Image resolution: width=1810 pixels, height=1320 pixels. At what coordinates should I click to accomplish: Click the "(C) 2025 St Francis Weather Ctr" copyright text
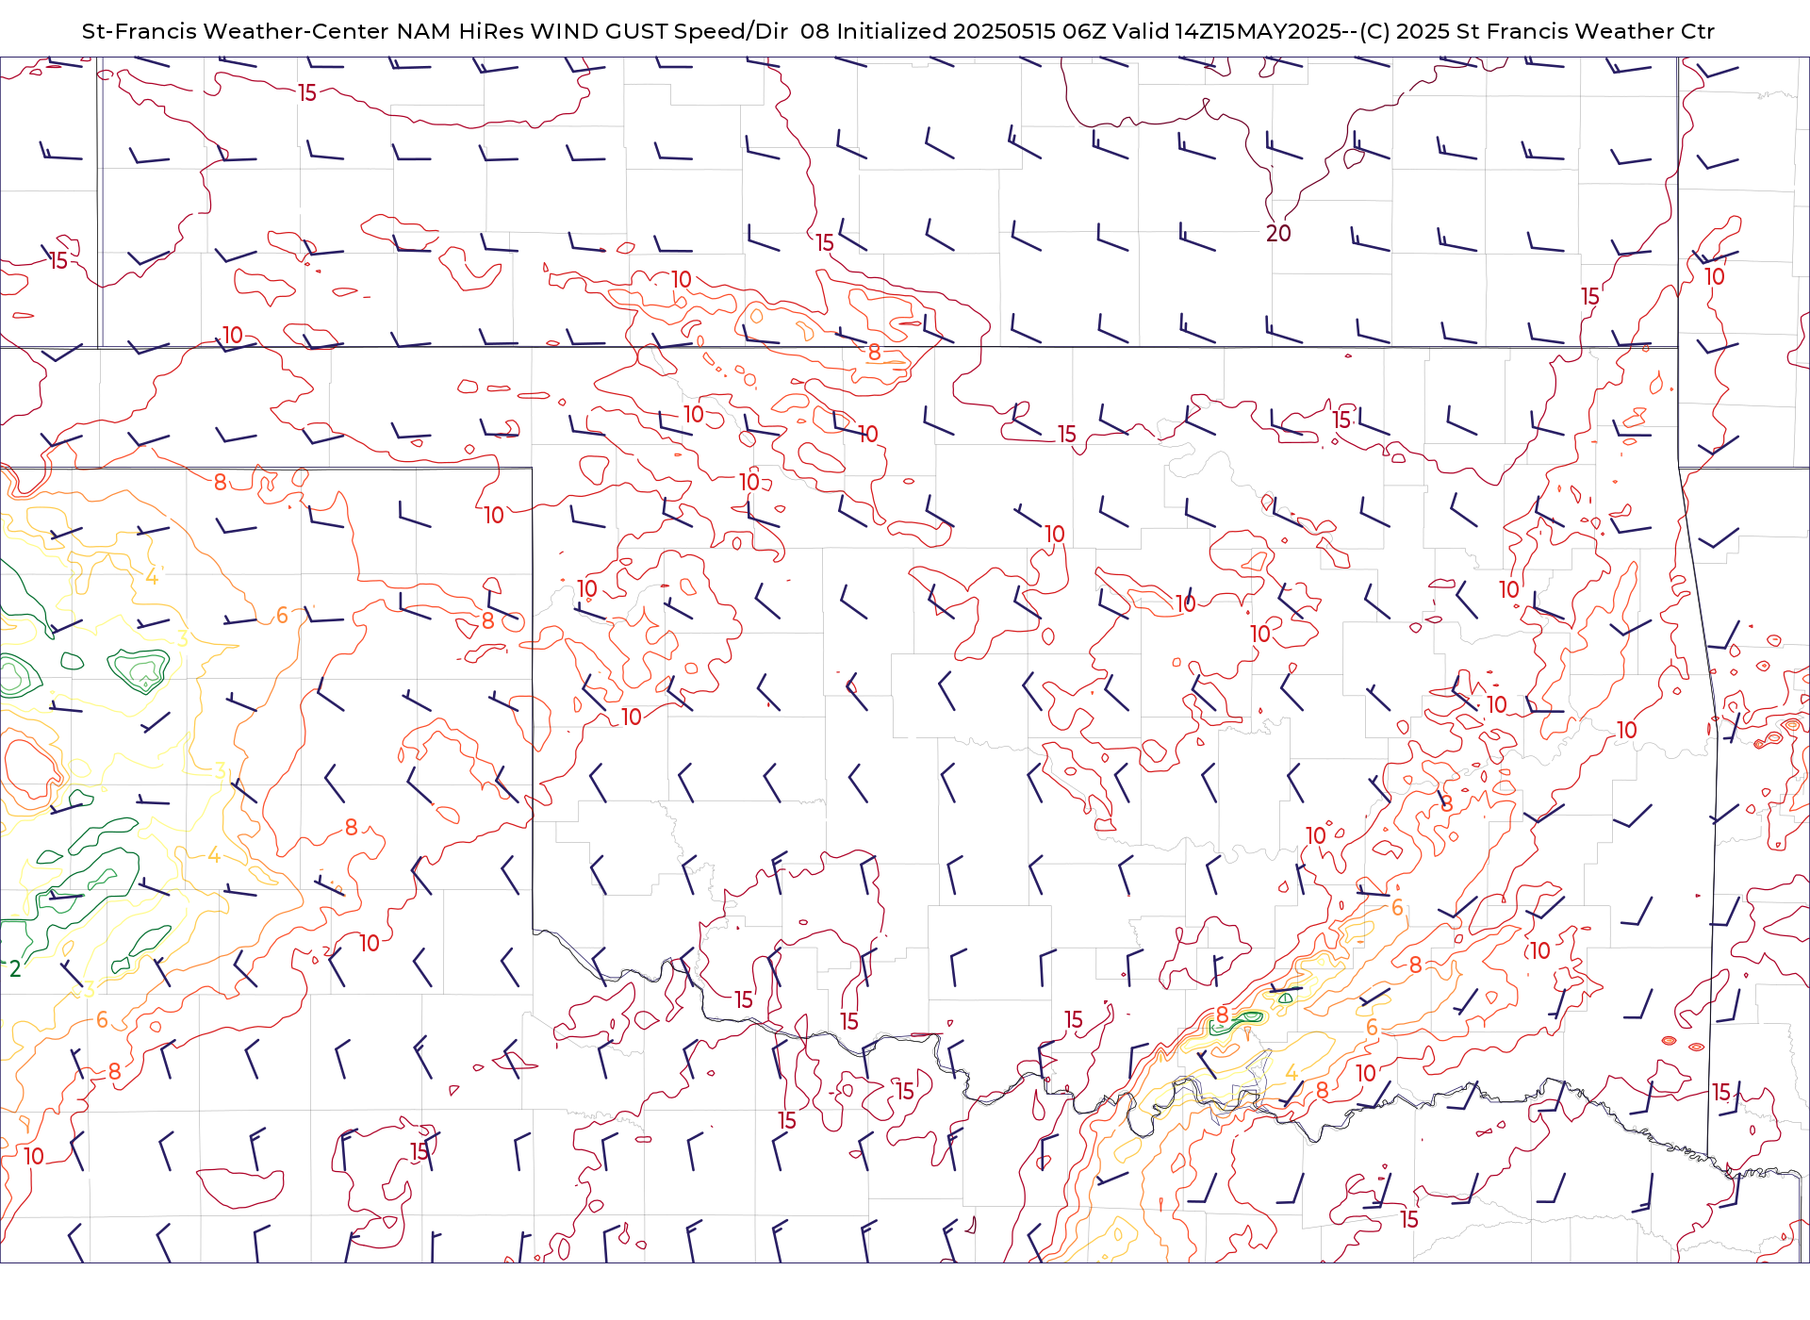pyautogui.click(x=1537, y=31)
